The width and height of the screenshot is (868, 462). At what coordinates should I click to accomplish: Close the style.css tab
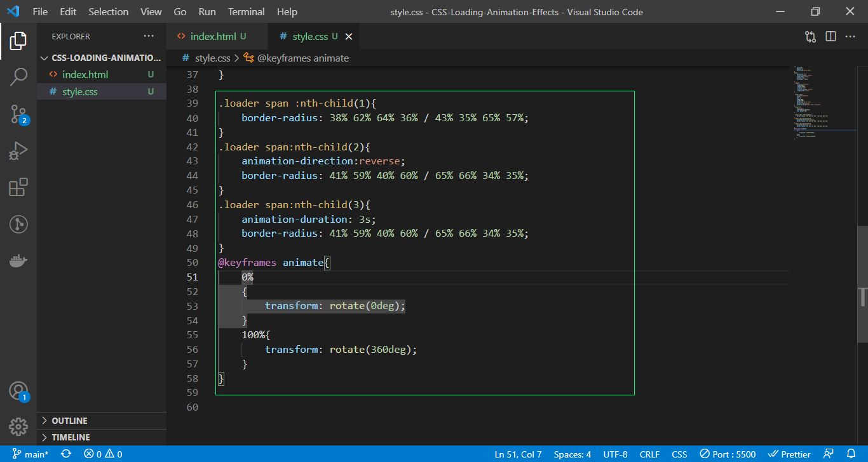click(x=348, y=37)
